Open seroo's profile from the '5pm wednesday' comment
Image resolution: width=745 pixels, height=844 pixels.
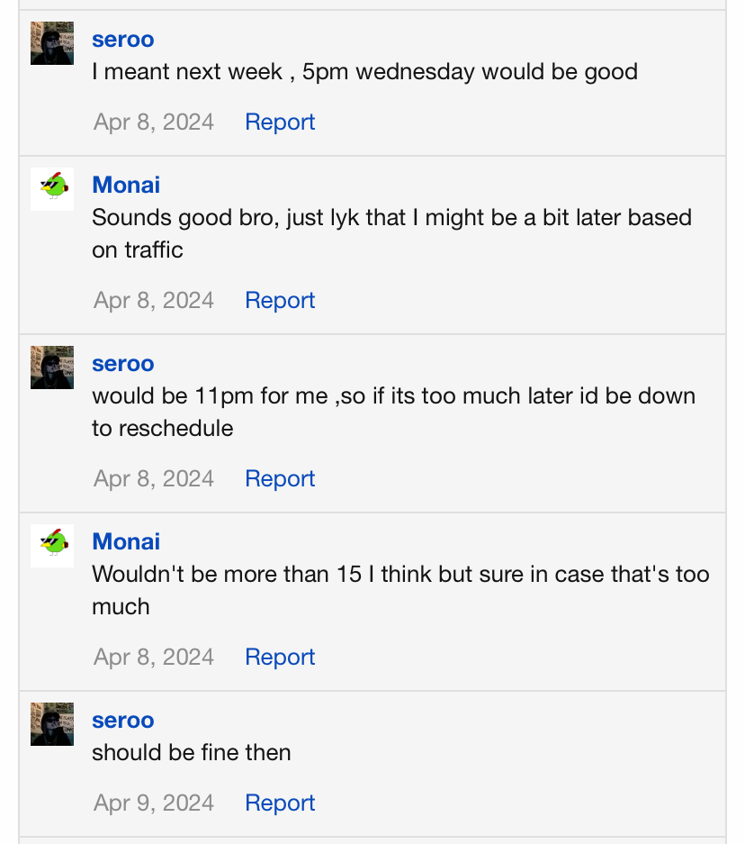point(122,40)
